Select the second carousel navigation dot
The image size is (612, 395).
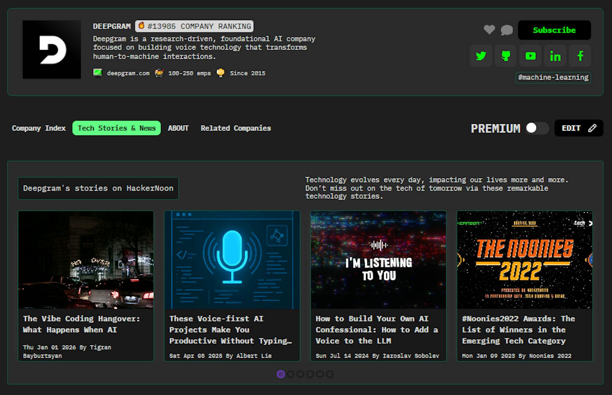pyautogui.click(x=290, y=374)
